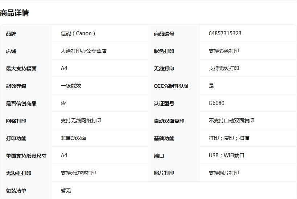Select the 网络打印 label
The image size is (297, 199).
coord(16,121)
